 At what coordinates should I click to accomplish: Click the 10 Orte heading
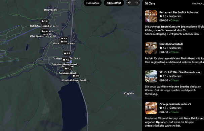150,3
